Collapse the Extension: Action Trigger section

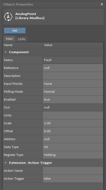(x=5, y=163)
